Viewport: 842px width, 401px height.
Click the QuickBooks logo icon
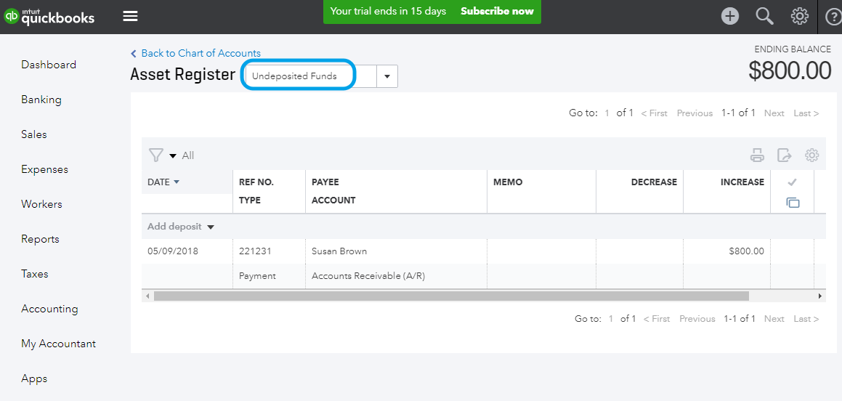click(x=12, y=17)
